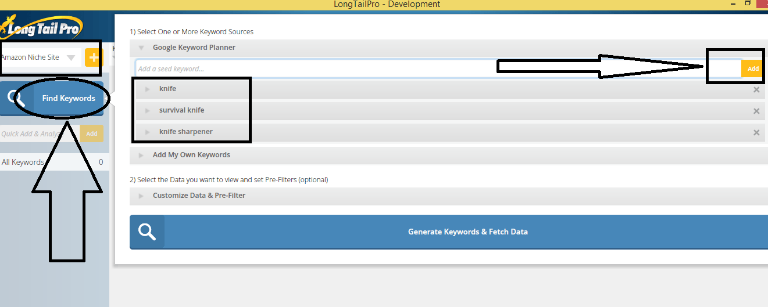Click the yellow Add seed keyword button

753,68
